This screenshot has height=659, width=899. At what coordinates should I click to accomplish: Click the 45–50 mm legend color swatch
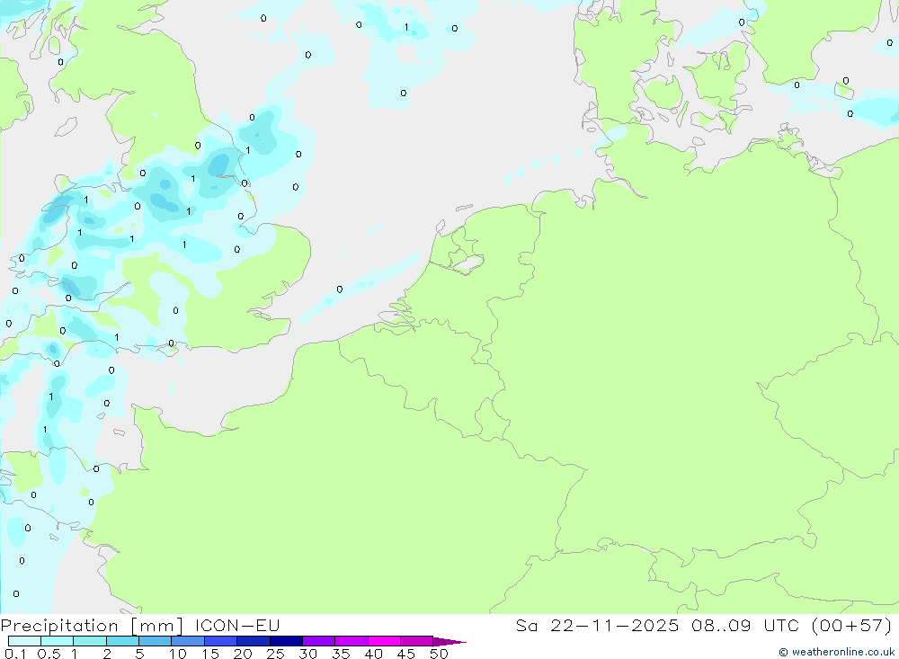click(x=417, y=641)
